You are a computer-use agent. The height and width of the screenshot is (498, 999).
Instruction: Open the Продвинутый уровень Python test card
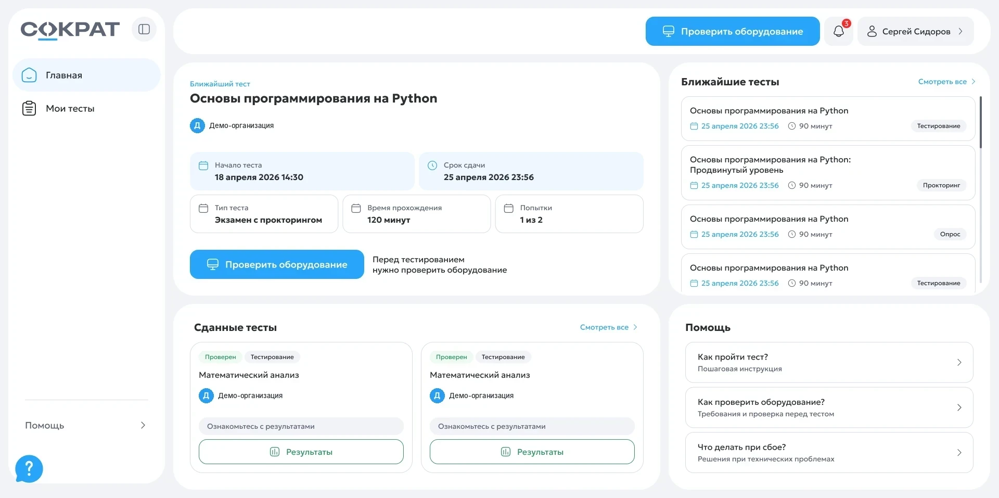coord(828,173)
